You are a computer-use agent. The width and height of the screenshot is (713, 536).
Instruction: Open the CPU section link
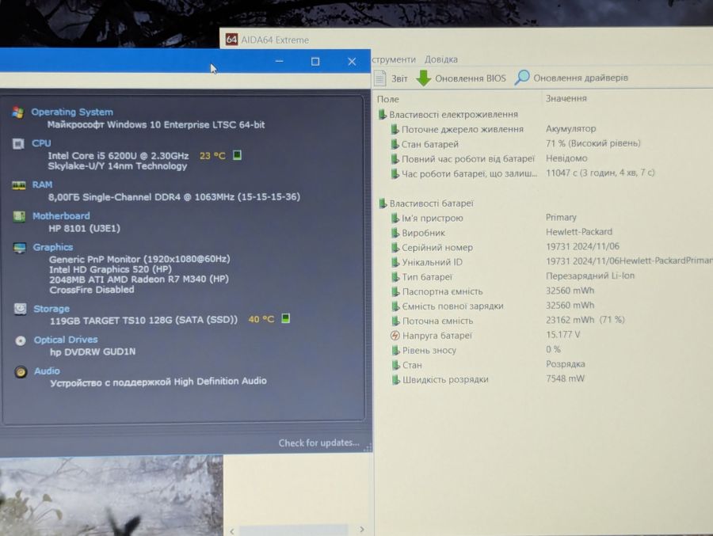(41, 143)
